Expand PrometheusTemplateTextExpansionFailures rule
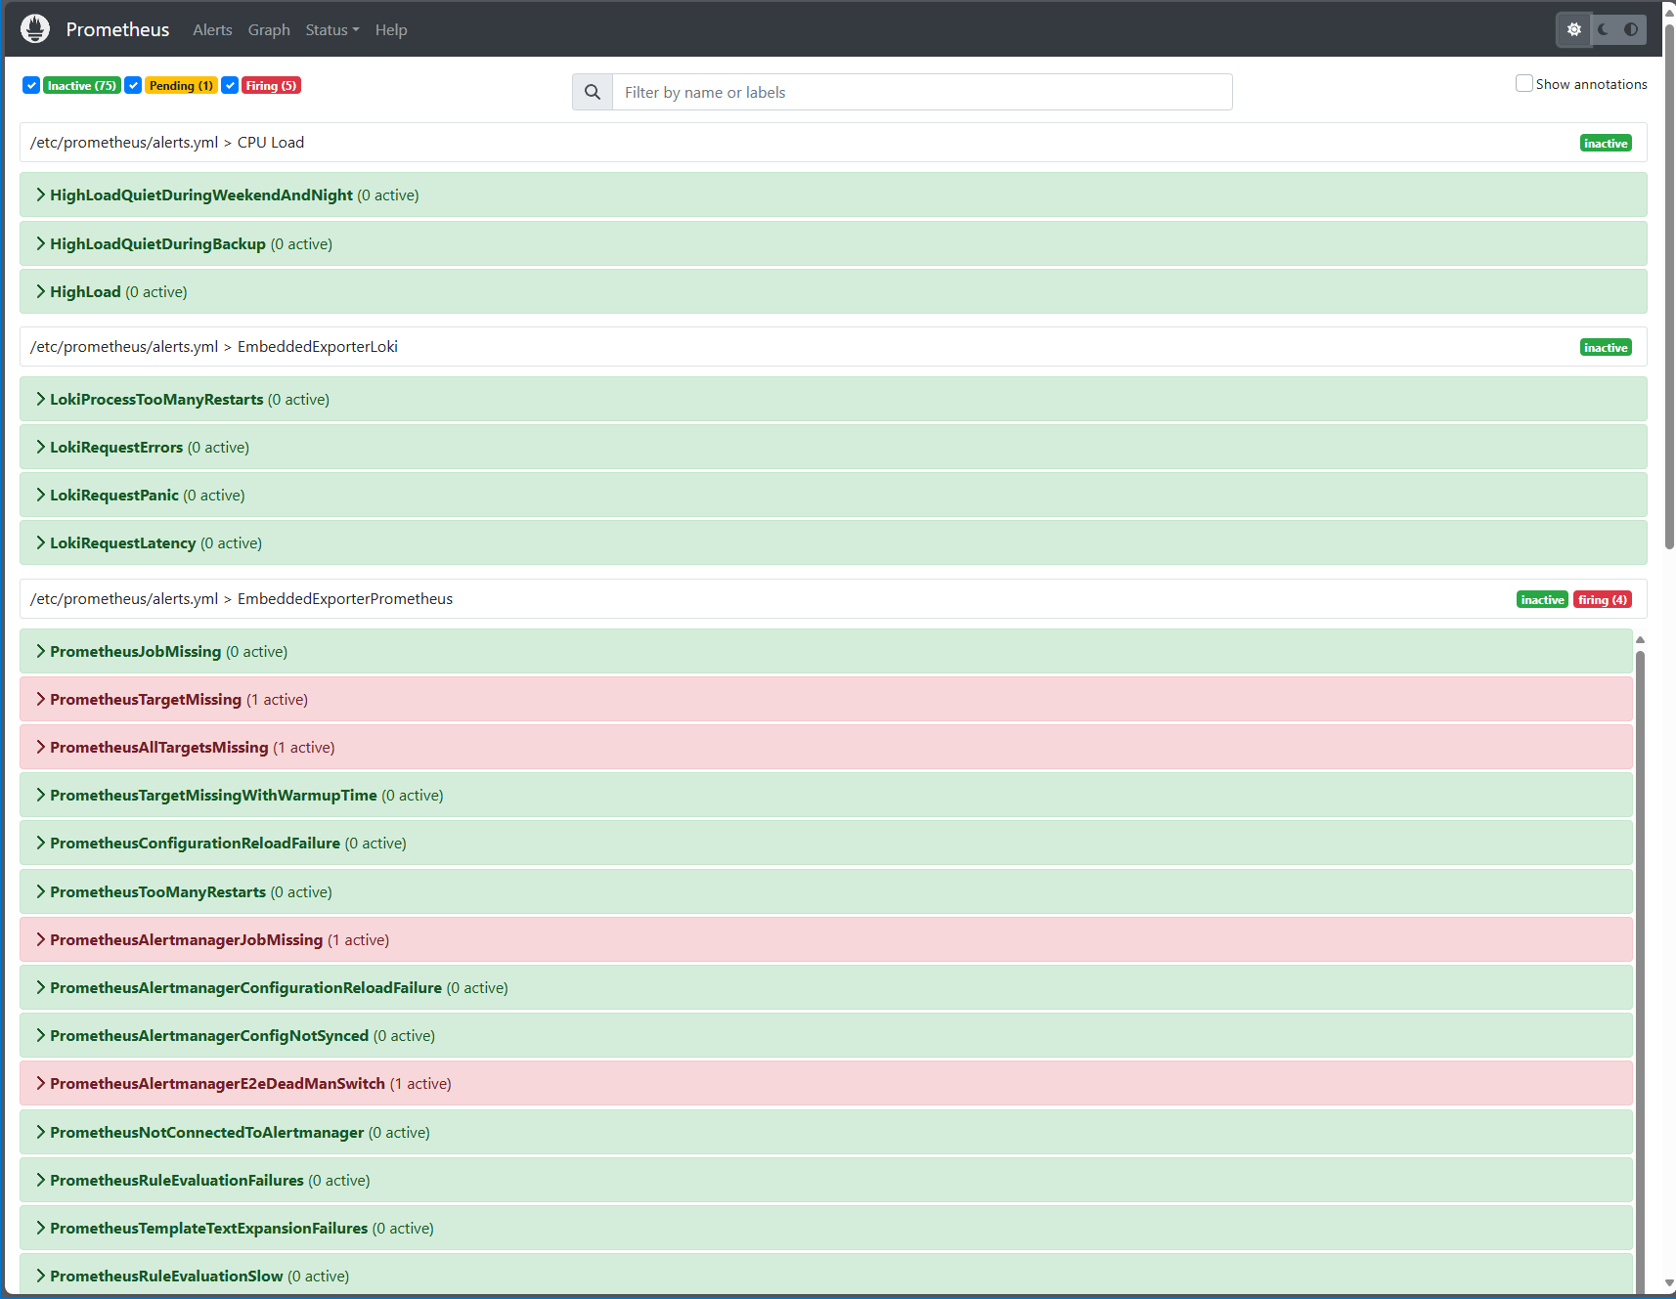Screen dimensions: 1676x1299 pyautogui.click(x=826, y=1228)
